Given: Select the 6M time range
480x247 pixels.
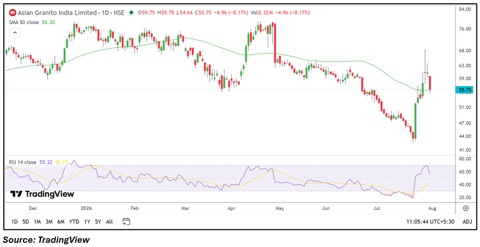Looking at the screenshot, I should point(61,221).
